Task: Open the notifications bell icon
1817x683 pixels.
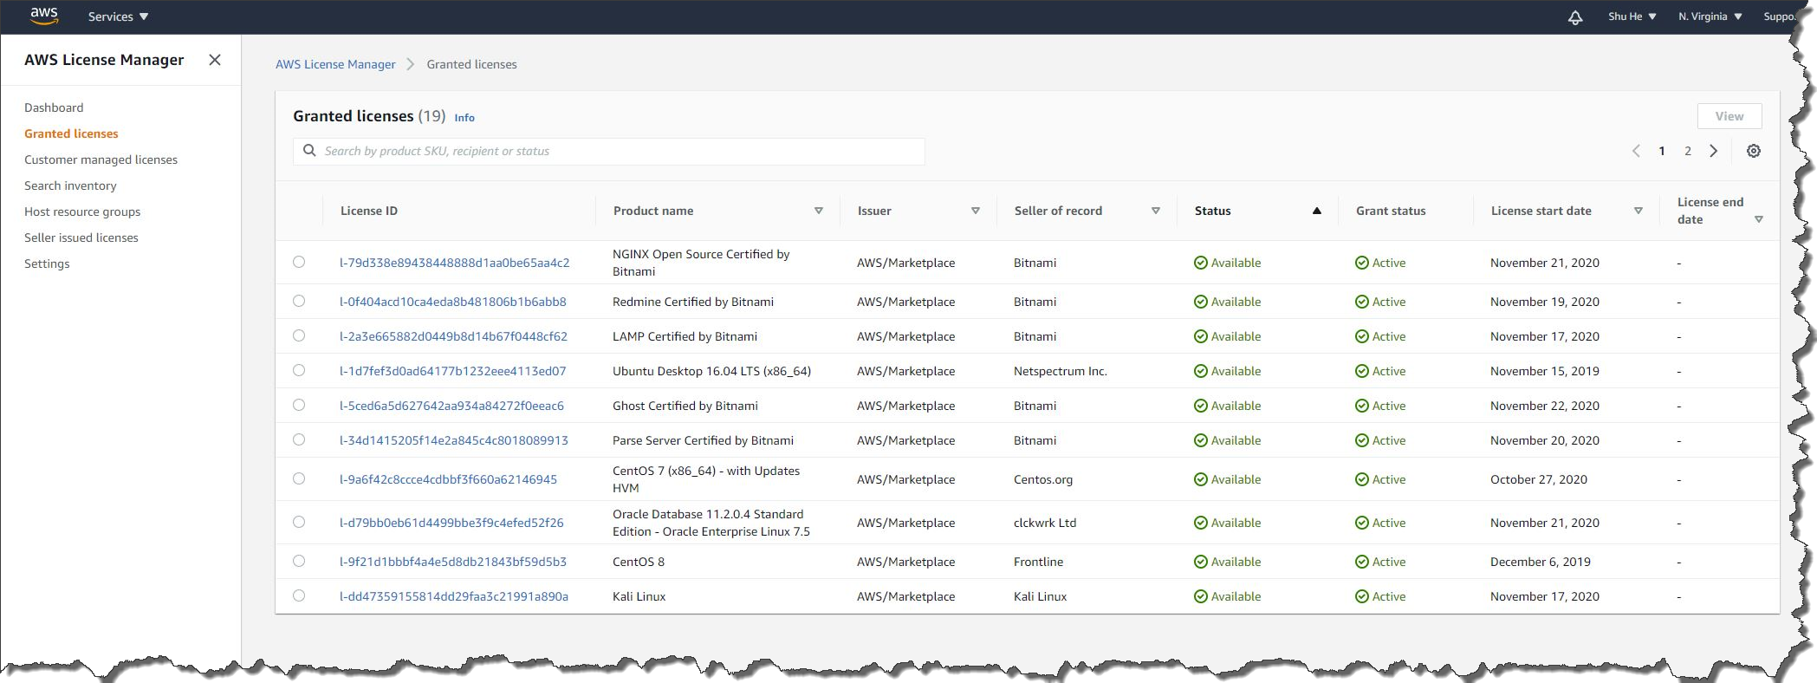Action: 1575,17
